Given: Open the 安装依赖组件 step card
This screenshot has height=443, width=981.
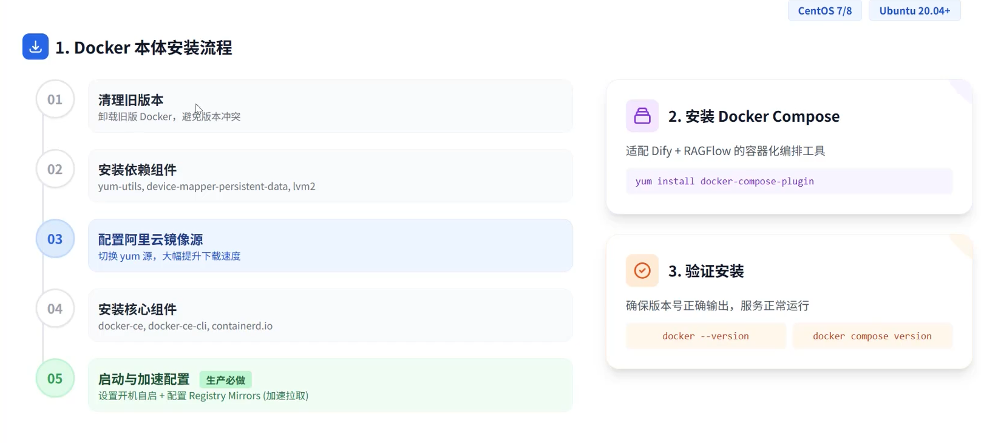Looking at the screenshot, I should [330, 176].
